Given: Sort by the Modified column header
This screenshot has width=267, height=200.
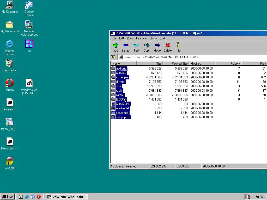Looking at the screenshot, I should [x=202, y=64].
